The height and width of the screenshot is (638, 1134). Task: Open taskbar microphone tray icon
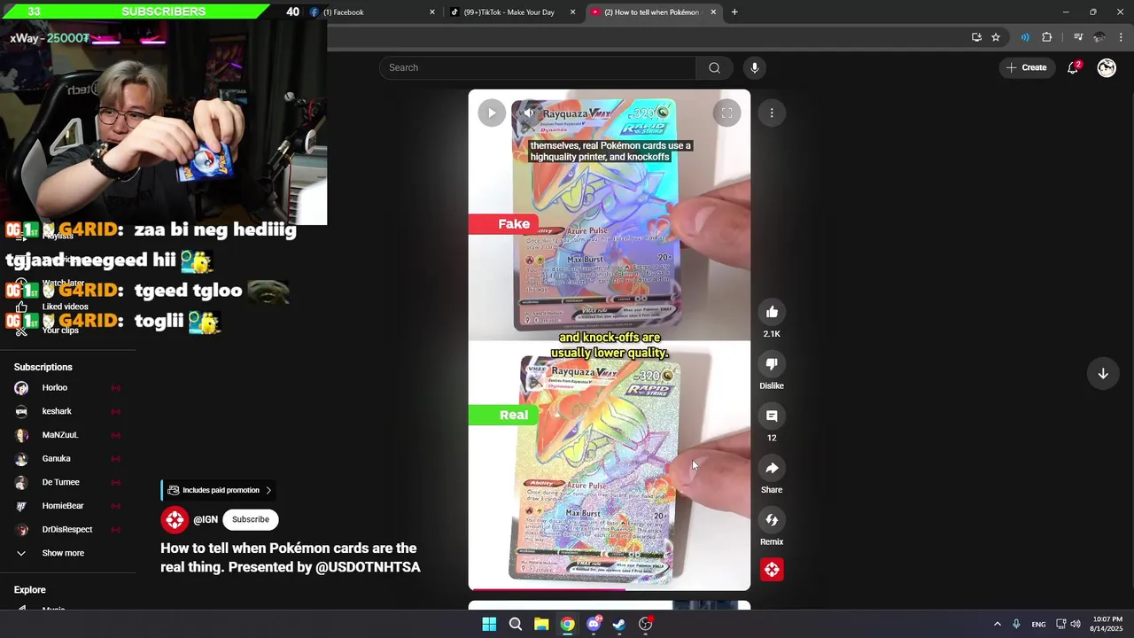point(1016,624)
